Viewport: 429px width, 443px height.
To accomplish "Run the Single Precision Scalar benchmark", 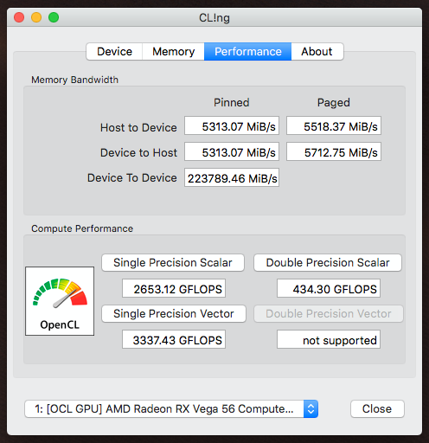I will 173,262.
